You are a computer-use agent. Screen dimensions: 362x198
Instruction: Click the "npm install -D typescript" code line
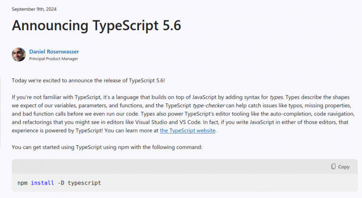point(59,183)
